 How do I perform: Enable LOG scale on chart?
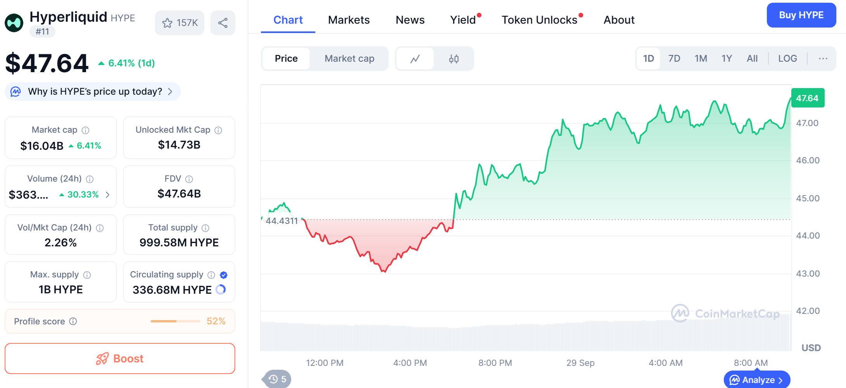tap(787, 59)
